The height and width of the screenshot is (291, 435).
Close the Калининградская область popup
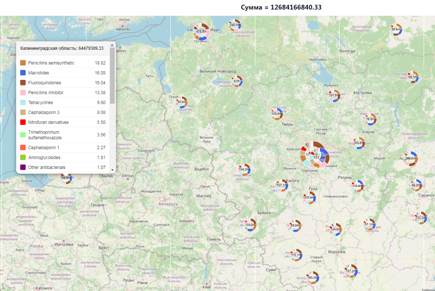pos(112,45)
